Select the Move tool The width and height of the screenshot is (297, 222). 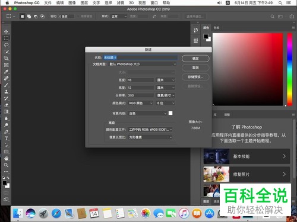point(6,31)
